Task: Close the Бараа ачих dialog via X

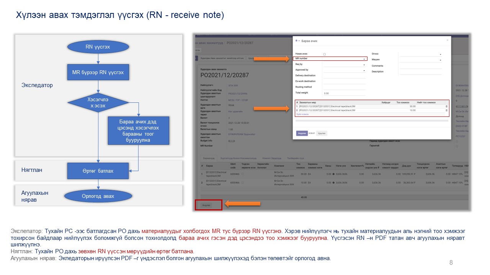Action: [448, 40]
